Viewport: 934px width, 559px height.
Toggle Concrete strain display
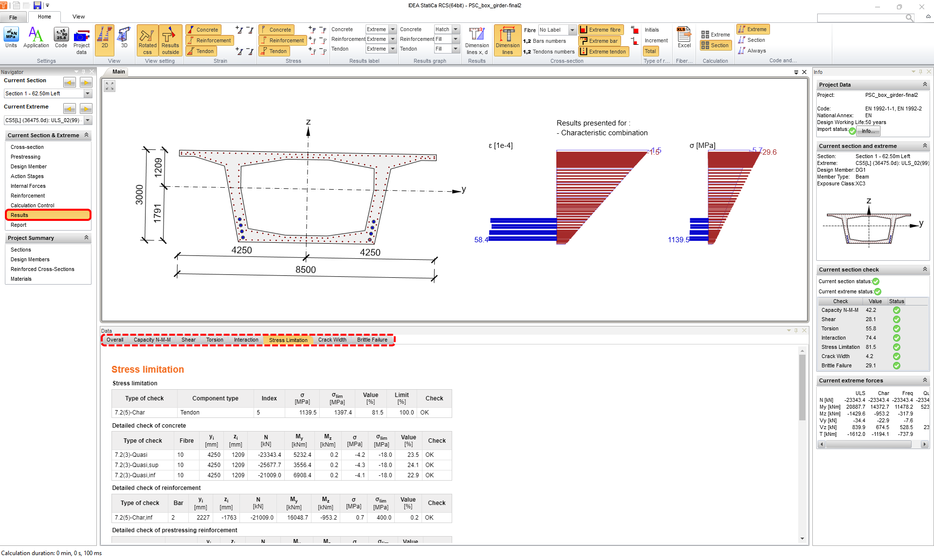(x=203, y=30)
